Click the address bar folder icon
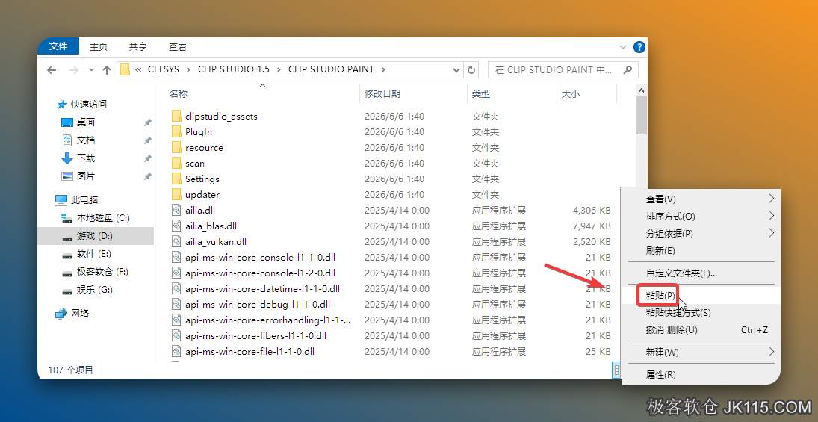 tap(124, 69)
